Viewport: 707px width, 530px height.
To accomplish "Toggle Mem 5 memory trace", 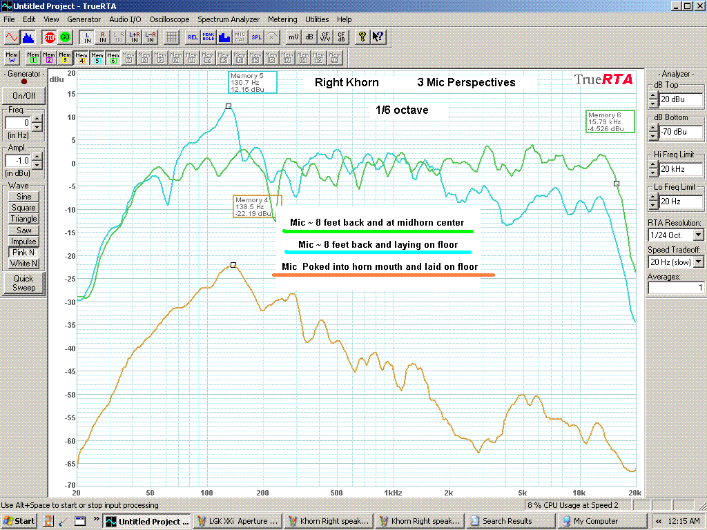I will [x=97, y=58].
